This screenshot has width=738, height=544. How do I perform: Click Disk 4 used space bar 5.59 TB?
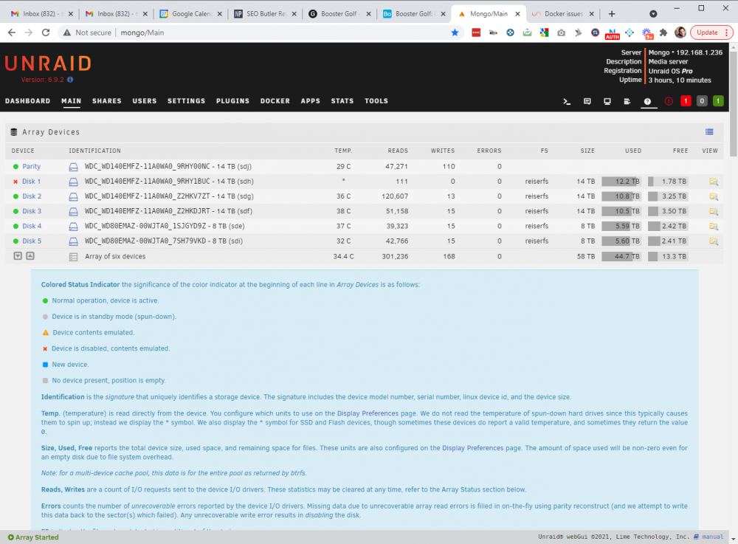tap(621, 227)
